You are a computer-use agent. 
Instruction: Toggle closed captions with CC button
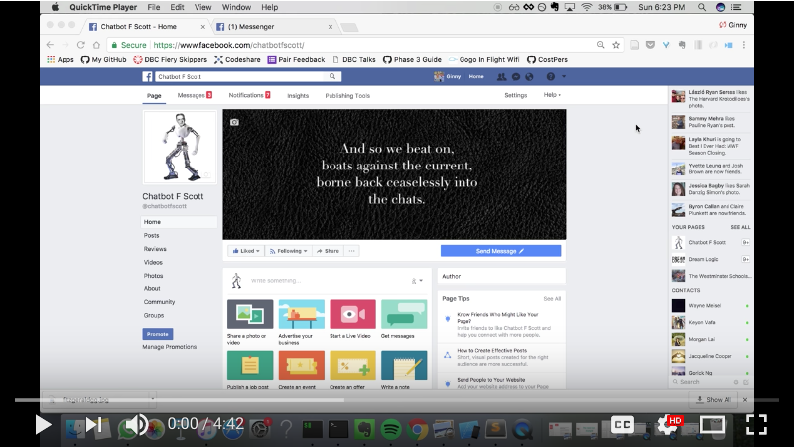pyautogui.click(x=622, y=425)
